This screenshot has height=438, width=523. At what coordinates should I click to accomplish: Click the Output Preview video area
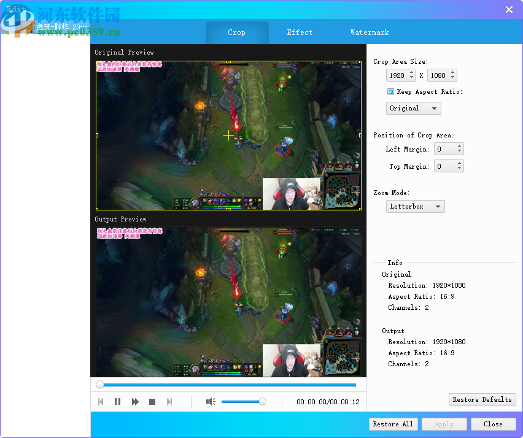[228, 302]
